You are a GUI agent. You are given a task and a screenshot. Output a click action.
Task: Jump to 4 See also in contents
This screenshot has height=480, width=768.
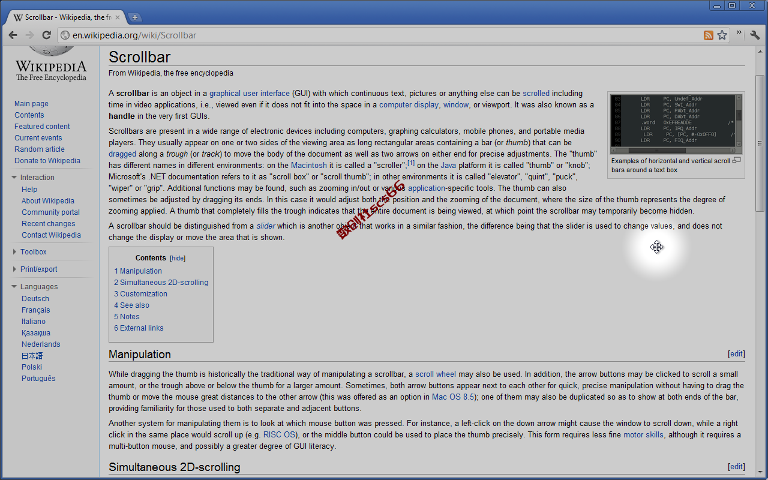132,305
